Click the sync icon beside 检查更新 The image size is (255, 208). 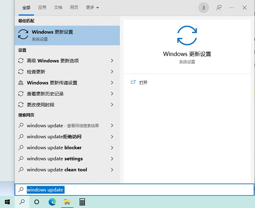coord(21,71)
